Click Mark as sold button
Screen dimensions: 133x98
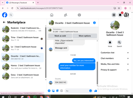click(x=60, y=36)
